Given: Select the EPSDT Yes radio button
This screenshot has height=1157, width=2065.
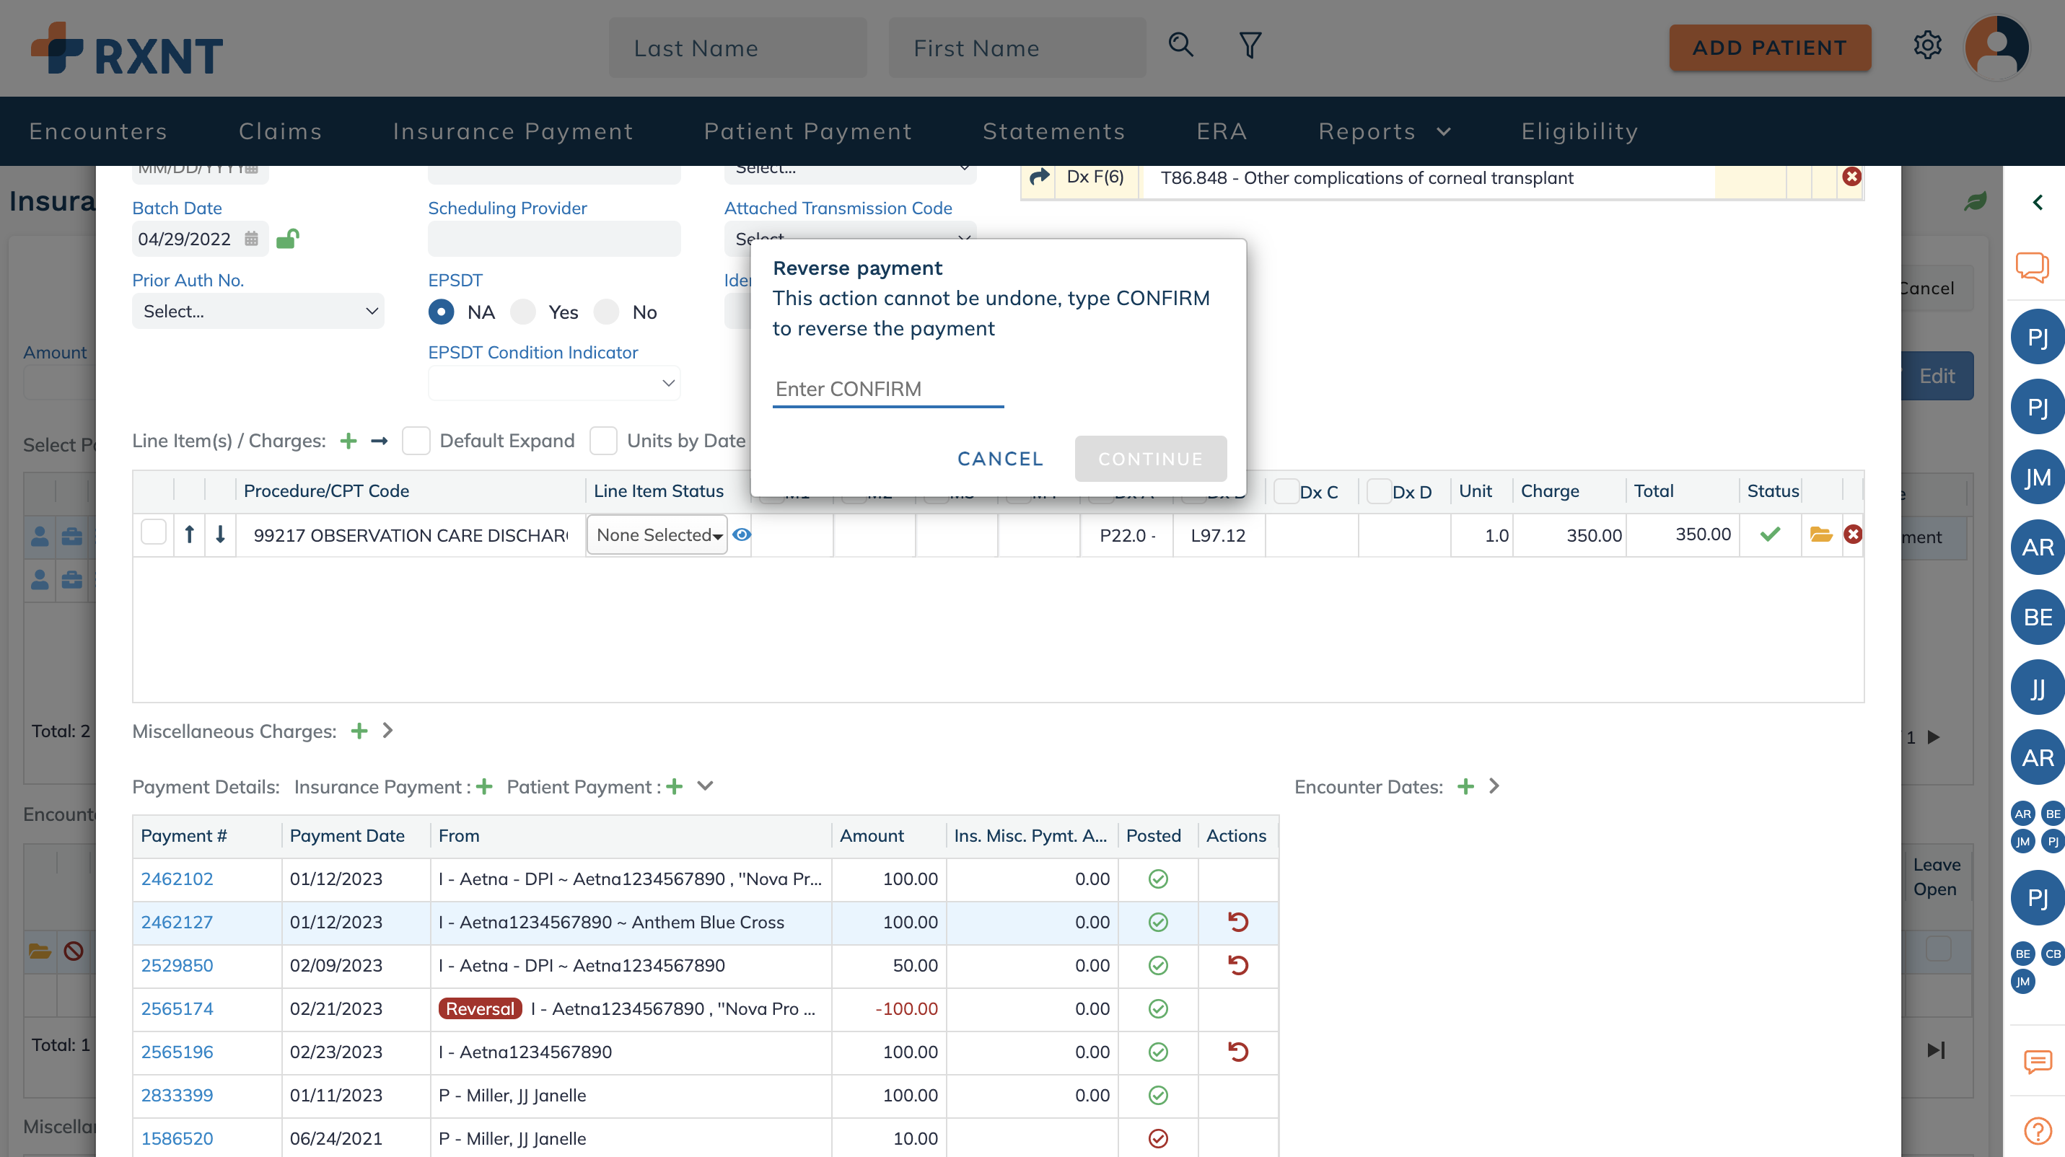Looking at the screenshot, I should click(x=522, y=312).
